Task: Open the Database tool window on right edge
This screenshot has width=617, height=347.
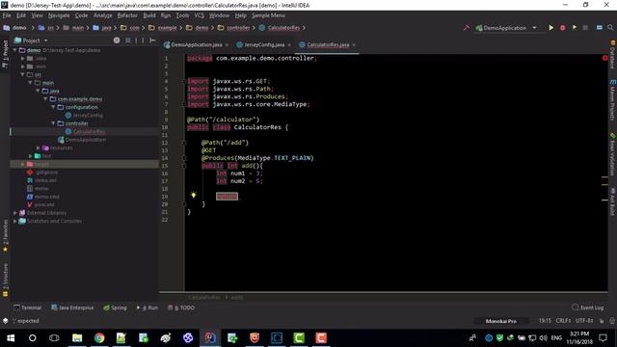Action: tap(613, 54)
